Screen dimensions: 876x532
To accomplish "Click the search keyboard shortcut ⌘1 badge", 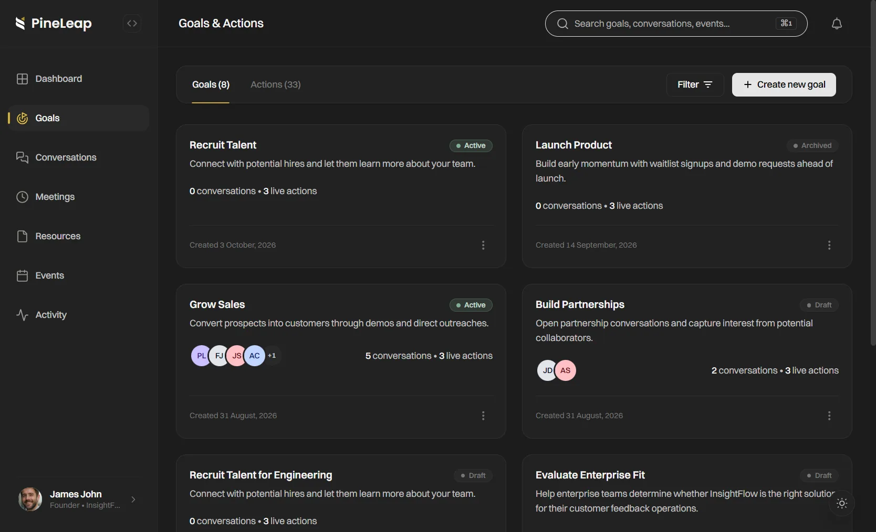I will coord(786,23).
